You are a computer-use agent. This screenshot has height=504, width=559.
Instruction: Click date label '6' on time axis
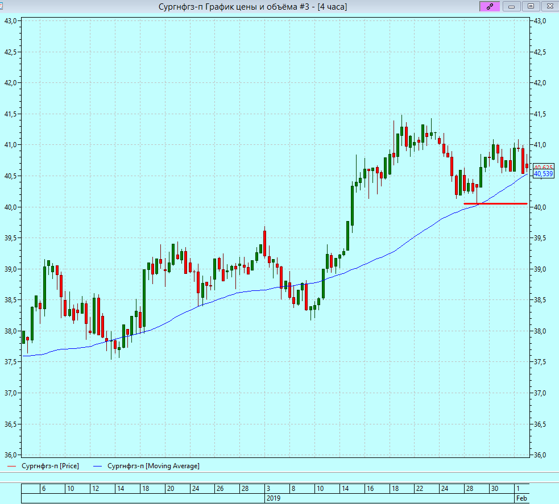click(44, 488)
